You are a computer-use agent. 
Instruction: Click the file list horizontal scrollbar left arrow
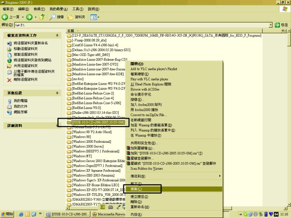click(67, 208)
